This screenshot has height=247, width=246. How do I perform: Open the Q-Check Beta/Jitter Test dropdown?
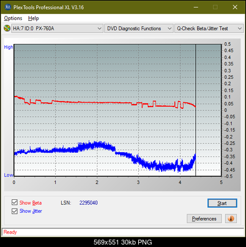pyautogui.click(x=209, y=29)
